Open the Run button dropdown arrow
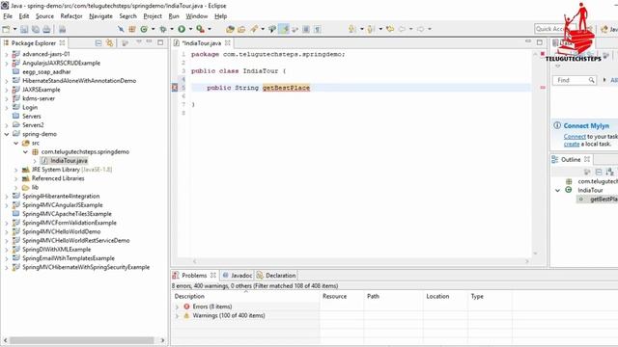 tap(190, 29)
